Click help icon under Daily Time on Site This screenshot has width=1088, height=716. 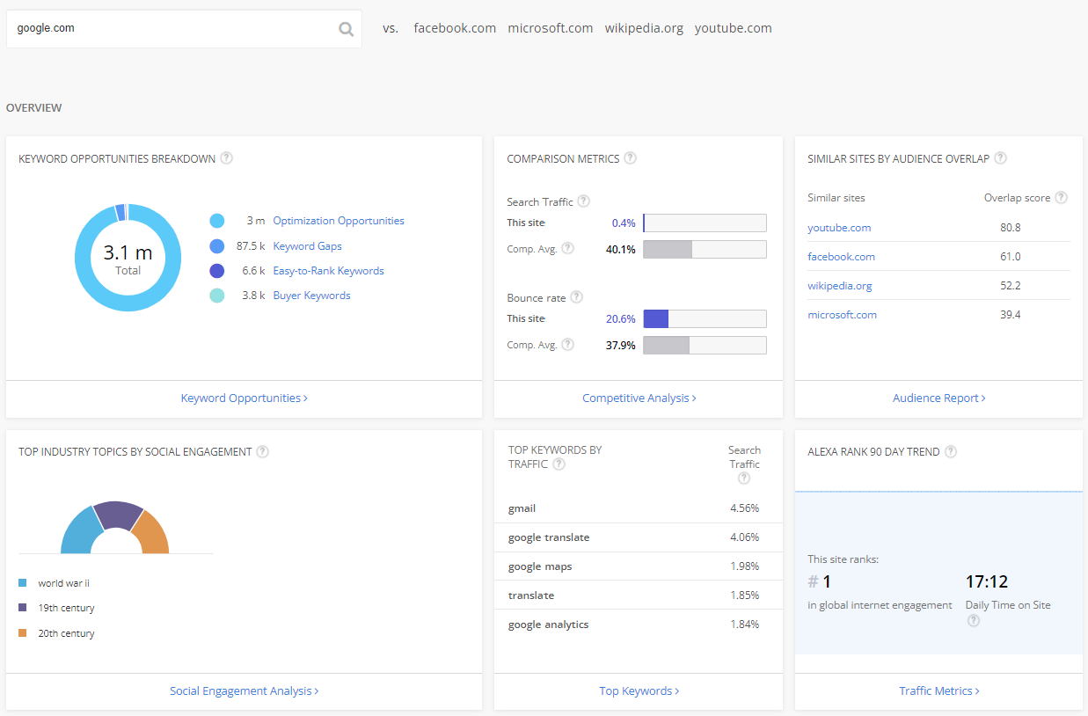tap(973, 621)
